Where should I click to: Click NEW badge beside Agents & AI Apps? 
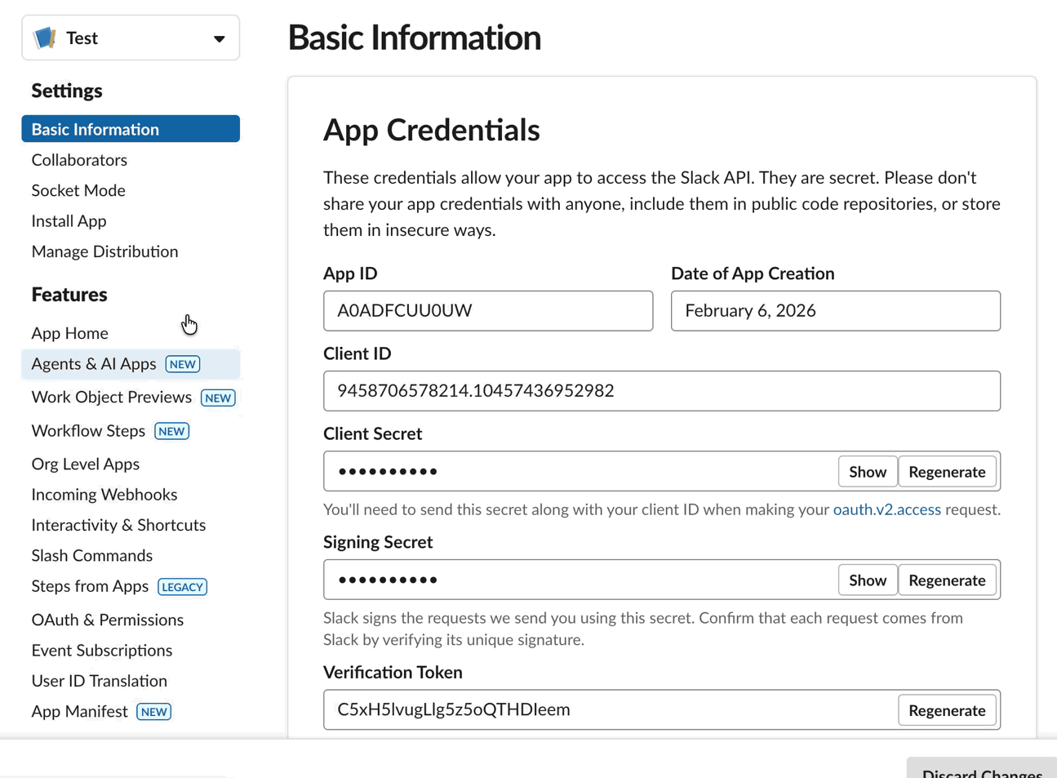pos(183,364)
